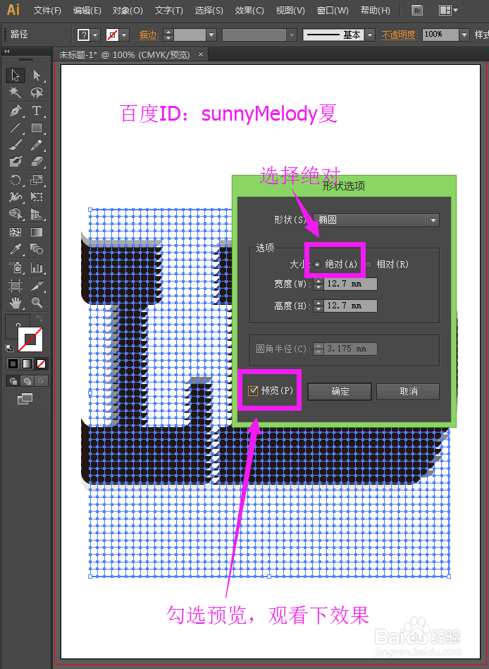Select the Paintbrush tool
Image resolution: width=489 pixels, height=669 pixels.
coord(16,145)
